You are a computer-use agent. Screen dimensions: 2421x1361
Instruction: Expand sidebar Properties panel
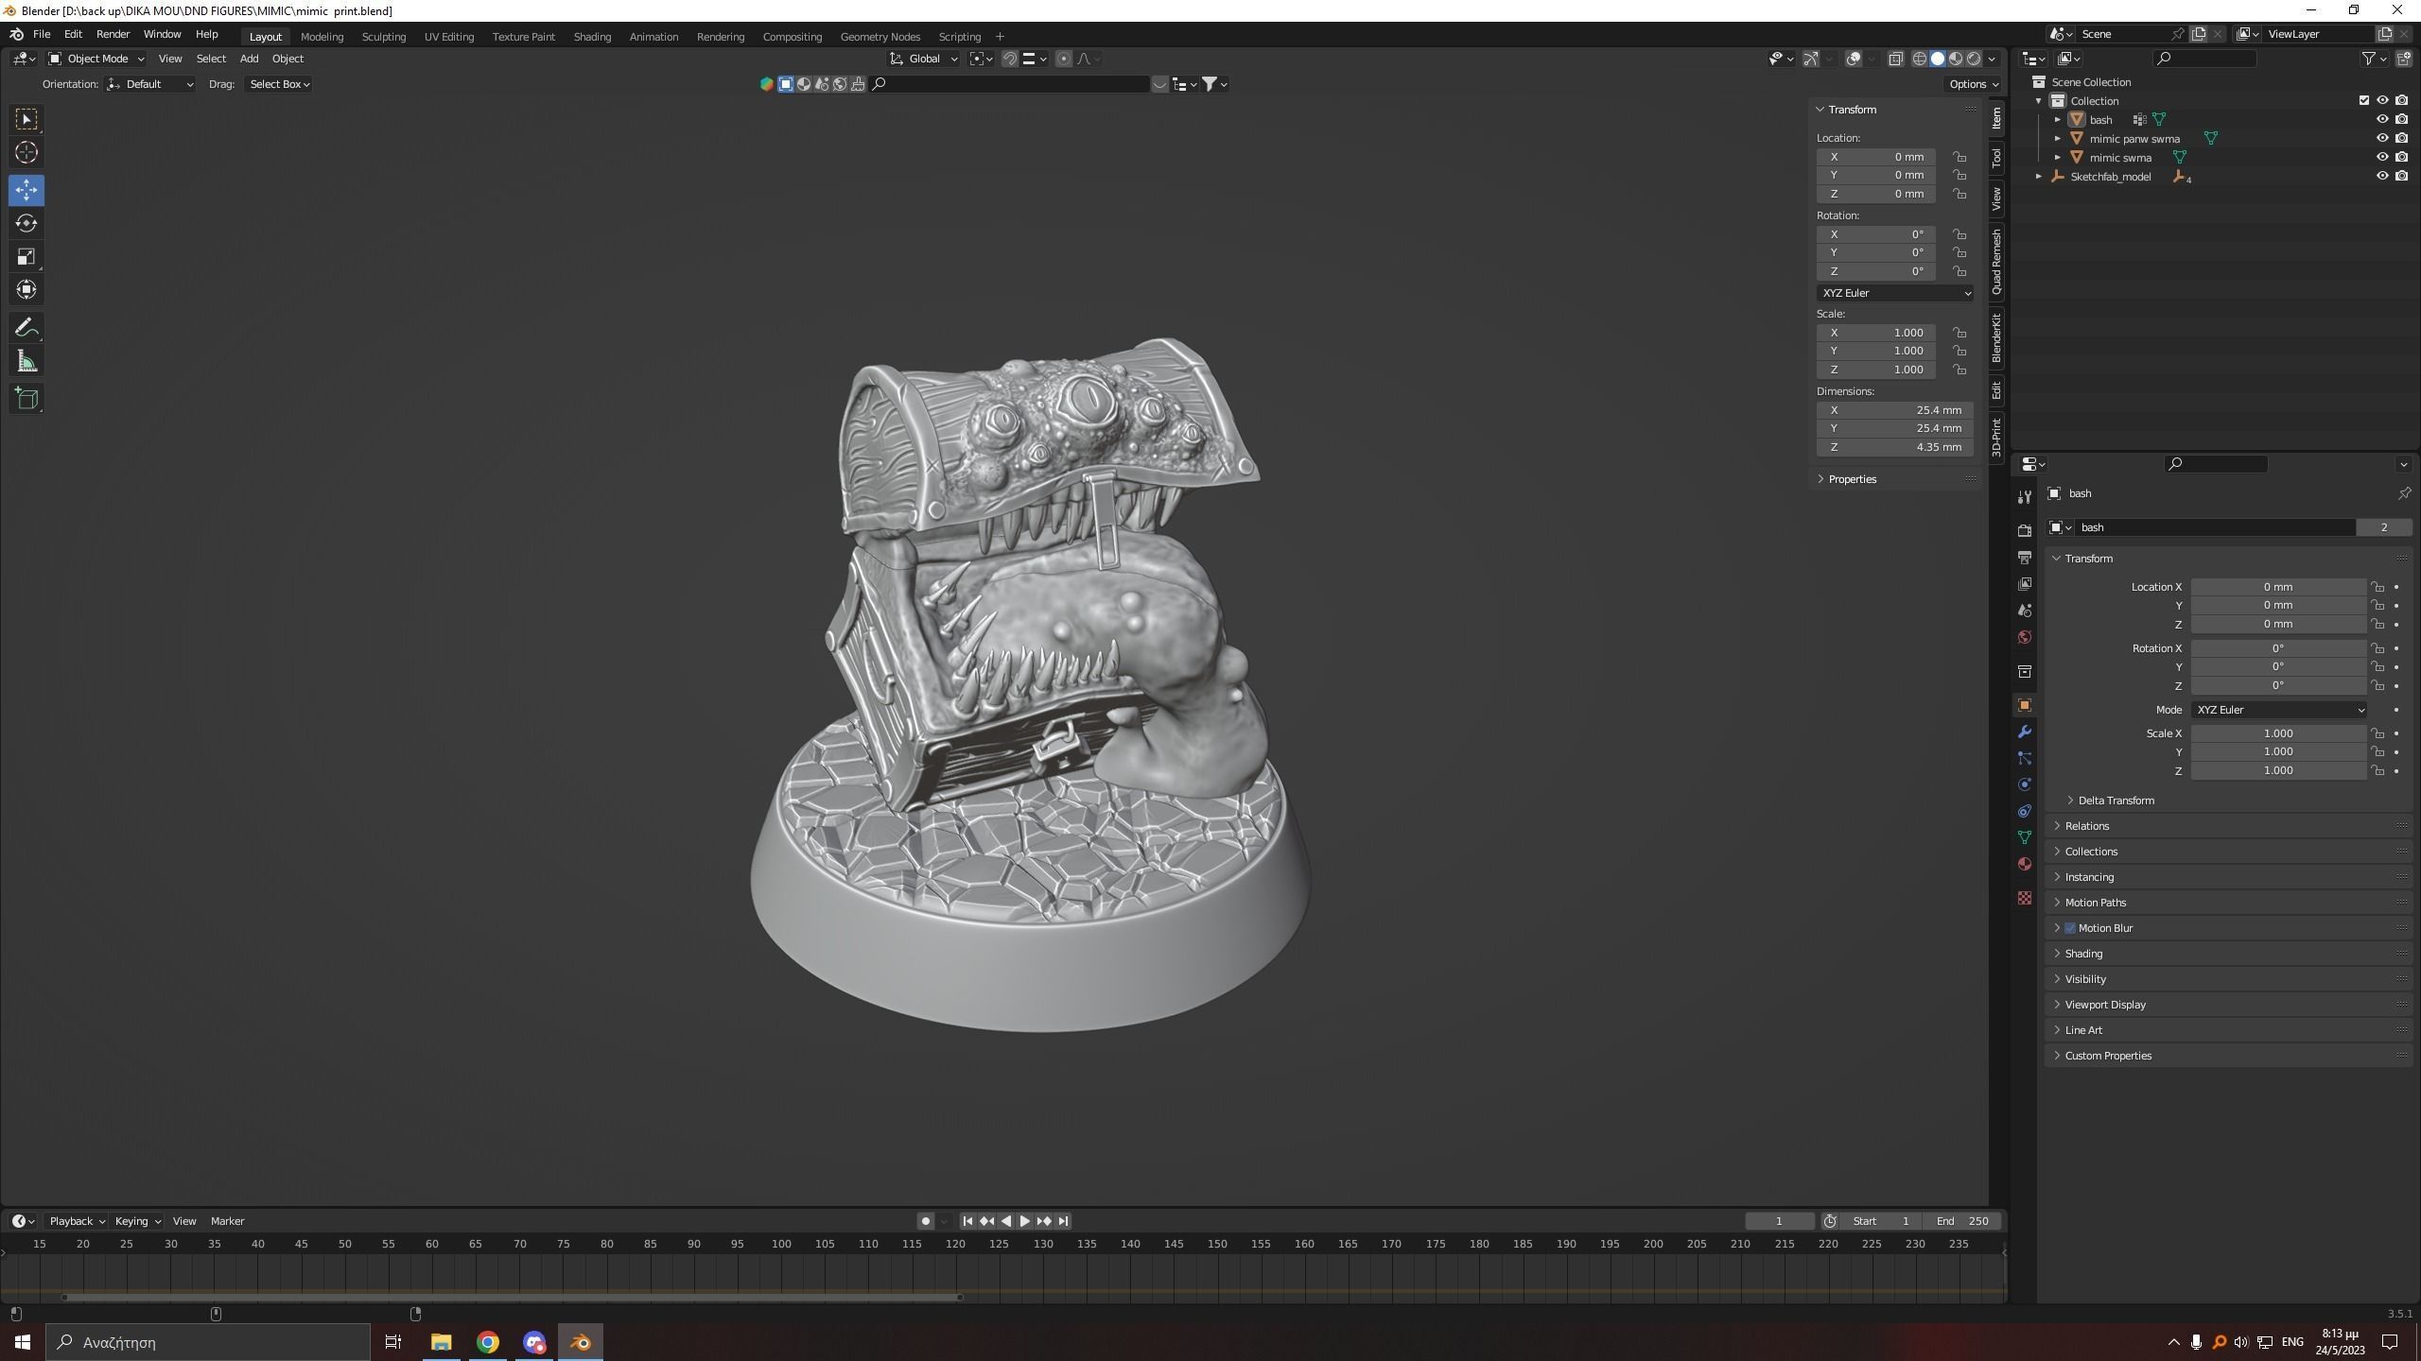[1852, 479]
